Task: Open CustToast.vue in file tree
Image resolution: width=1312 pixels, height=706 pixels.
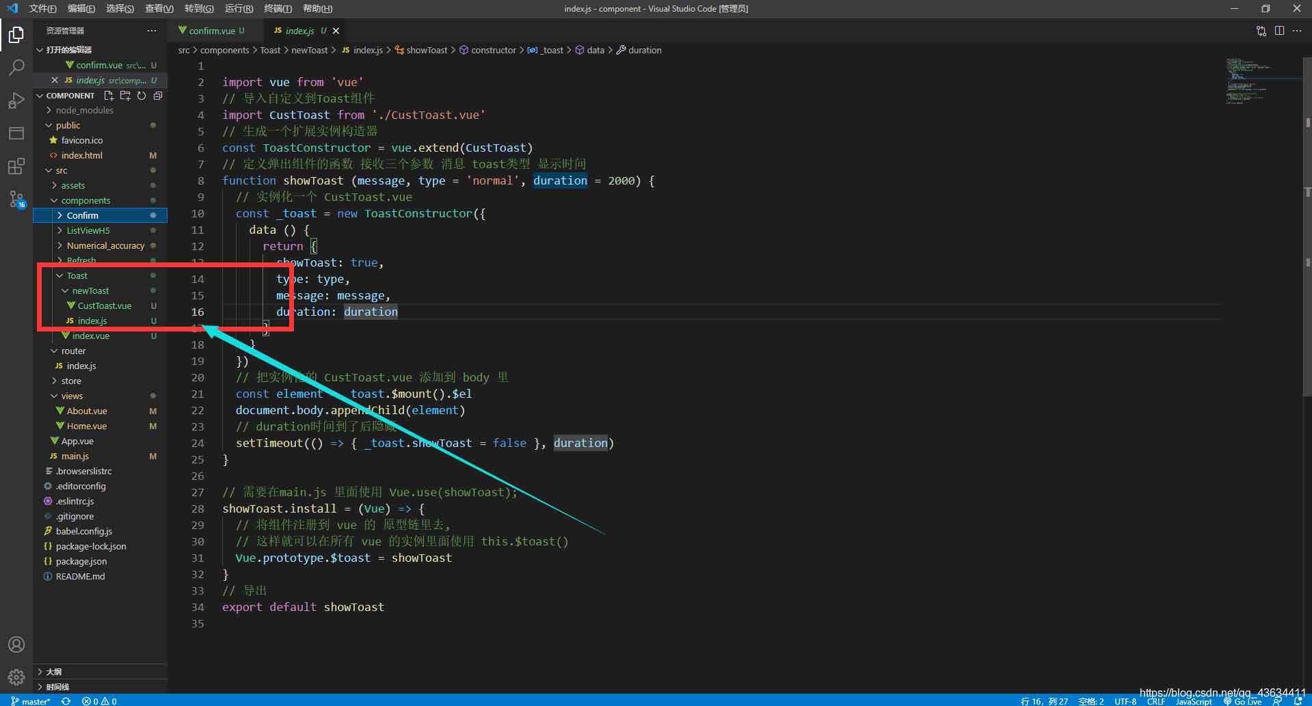Action: point(104,306)
